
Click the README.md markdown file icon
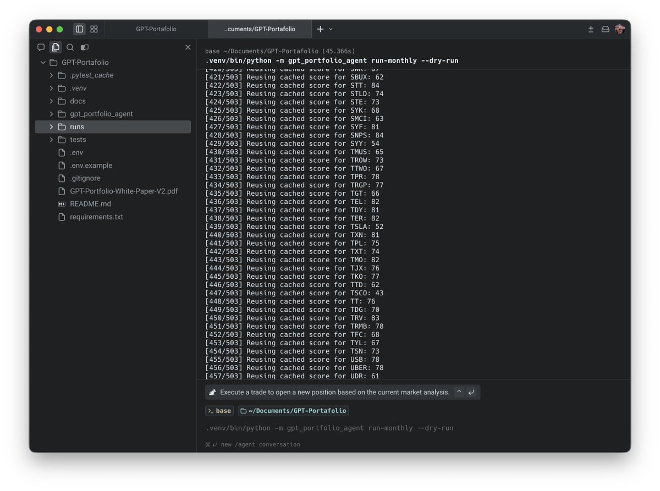62,204
